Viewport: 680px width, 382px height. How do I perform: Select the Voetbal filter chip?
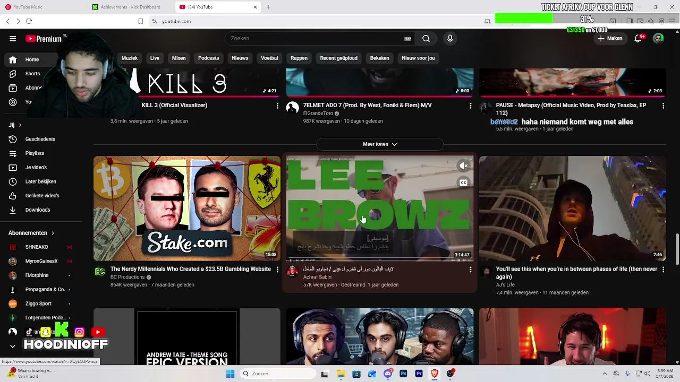[269, 58]
